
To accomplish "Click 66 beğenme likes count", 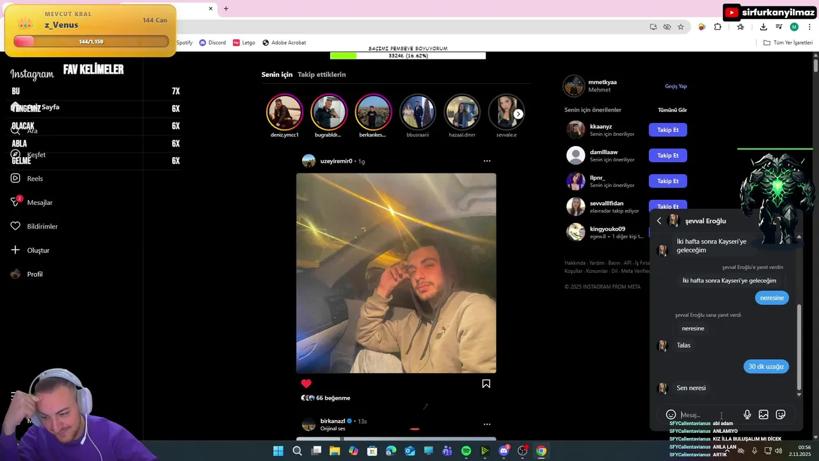I will [x=333, y=398].
